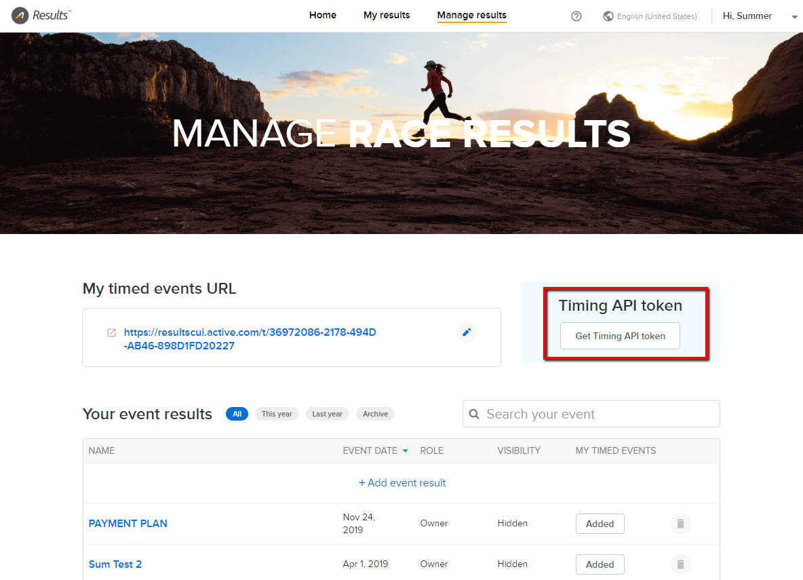
Task: Select the All filter pill
Action: point(237,414)
